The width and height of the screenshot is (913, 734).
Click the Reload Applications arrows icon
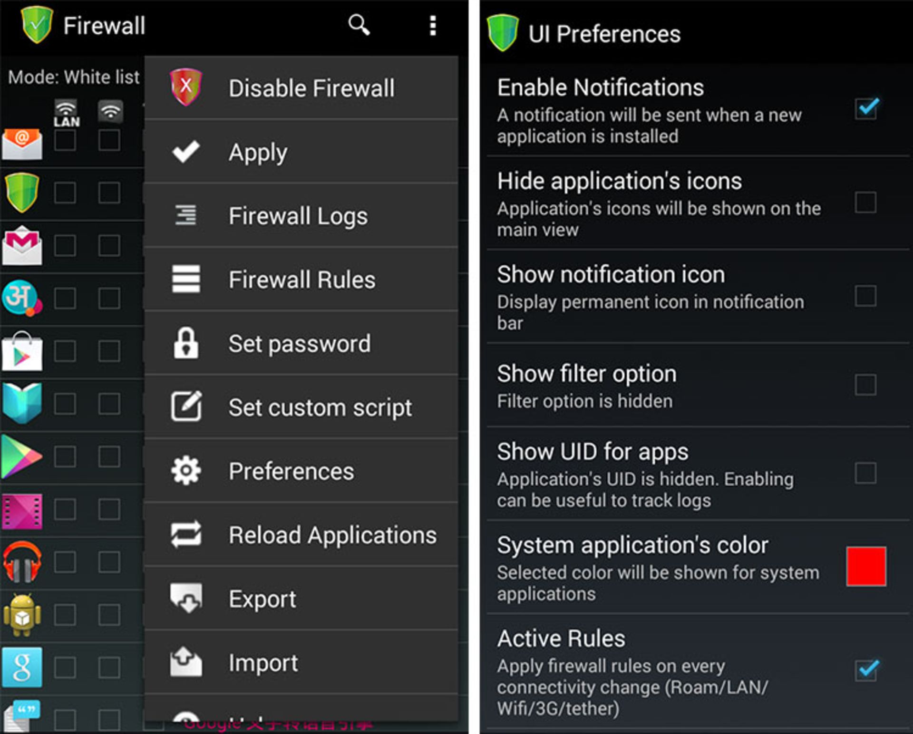click(x=186, y=534)
